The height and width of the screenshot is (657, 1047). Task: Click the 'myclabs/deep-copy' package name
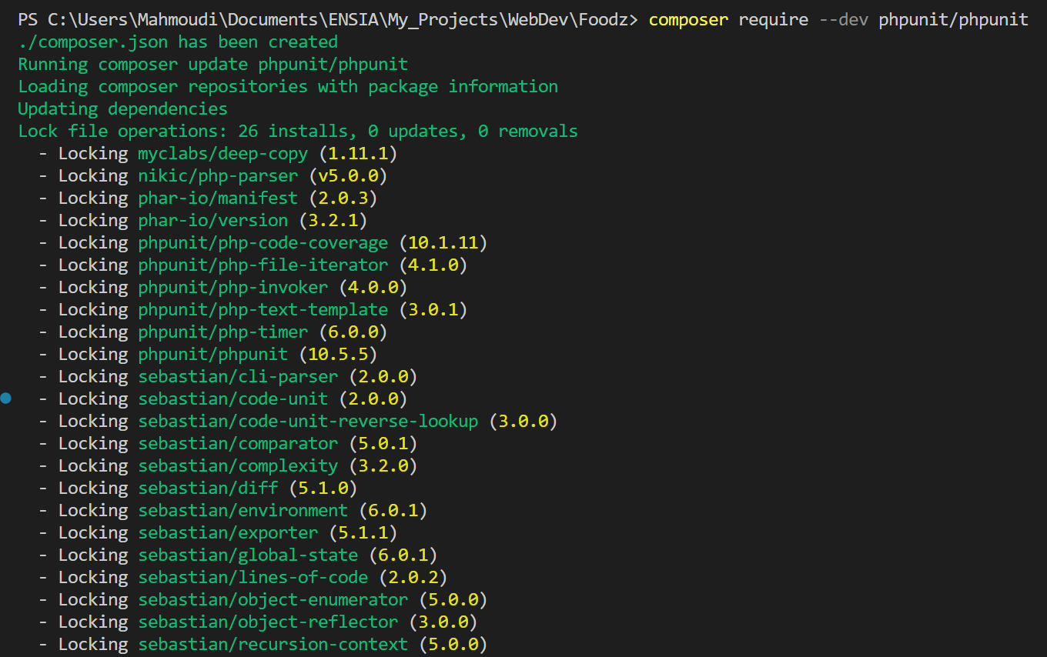tap(222, 153)
